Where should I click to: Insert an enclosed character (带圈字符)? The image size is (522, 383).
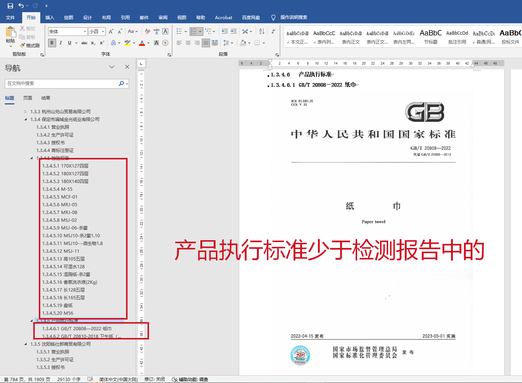tap(165, 43)
